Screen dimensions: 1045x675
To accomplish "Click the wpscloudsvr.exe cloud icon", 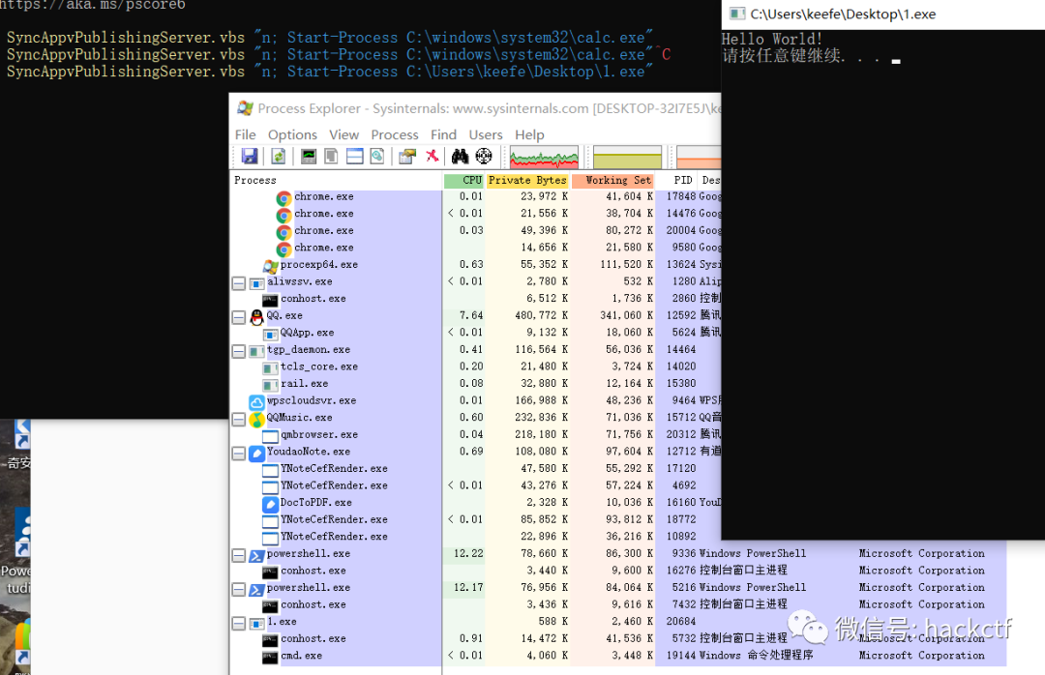I will click(x=256, y=401).
